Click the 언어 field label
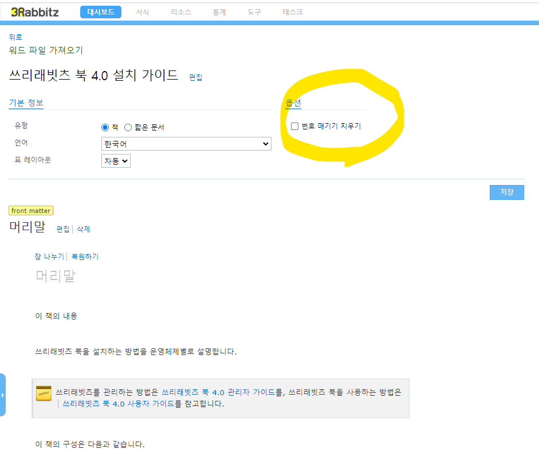The image size is (539, 453). tap(21, 143)
